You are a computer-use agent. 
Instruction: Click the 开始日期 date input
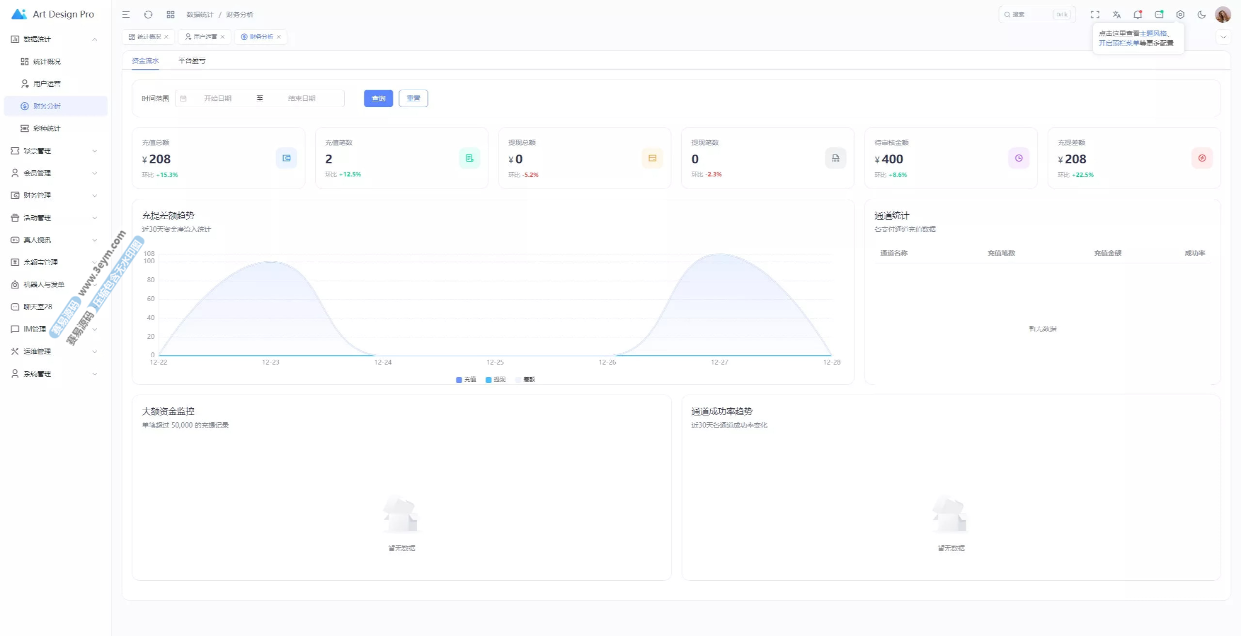coord(218,98)
